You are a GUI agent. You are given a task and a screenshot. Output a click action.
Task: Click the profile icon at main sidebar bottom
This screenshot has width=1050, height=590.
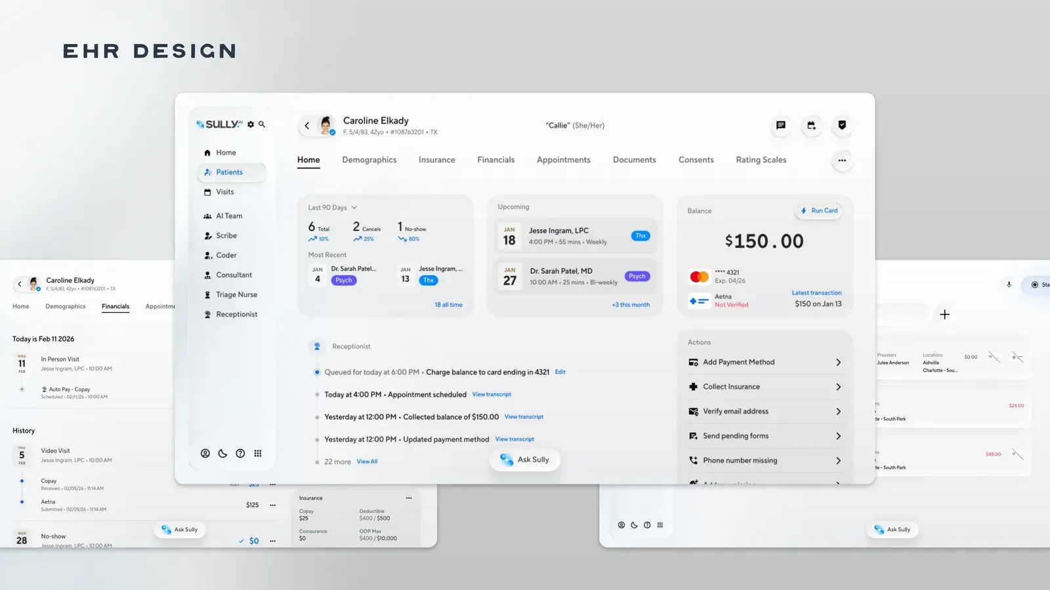(205, 454)
